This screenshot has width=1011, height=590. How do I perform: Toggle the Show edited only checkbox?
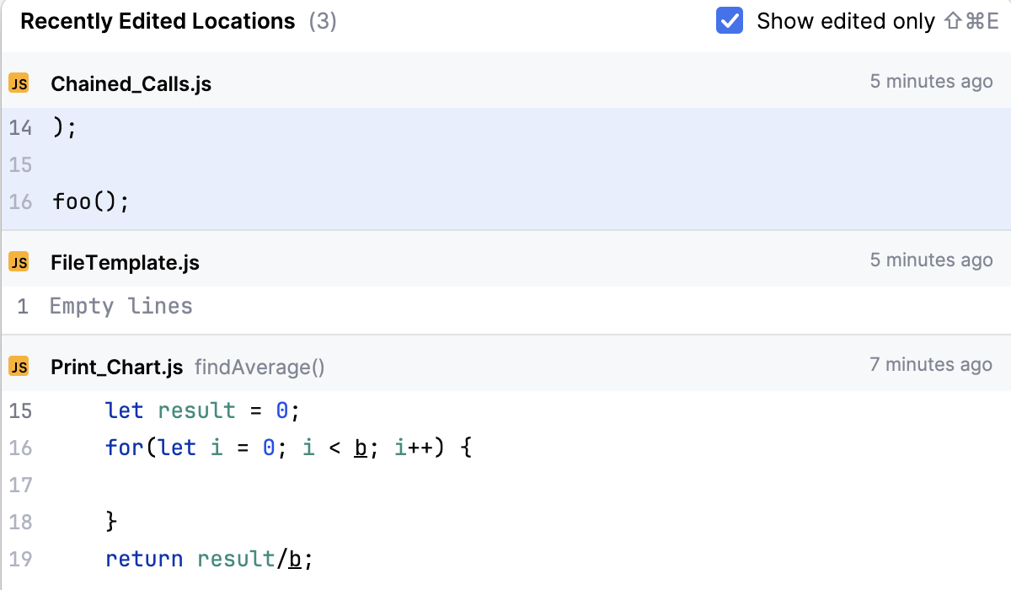point(729,21)
